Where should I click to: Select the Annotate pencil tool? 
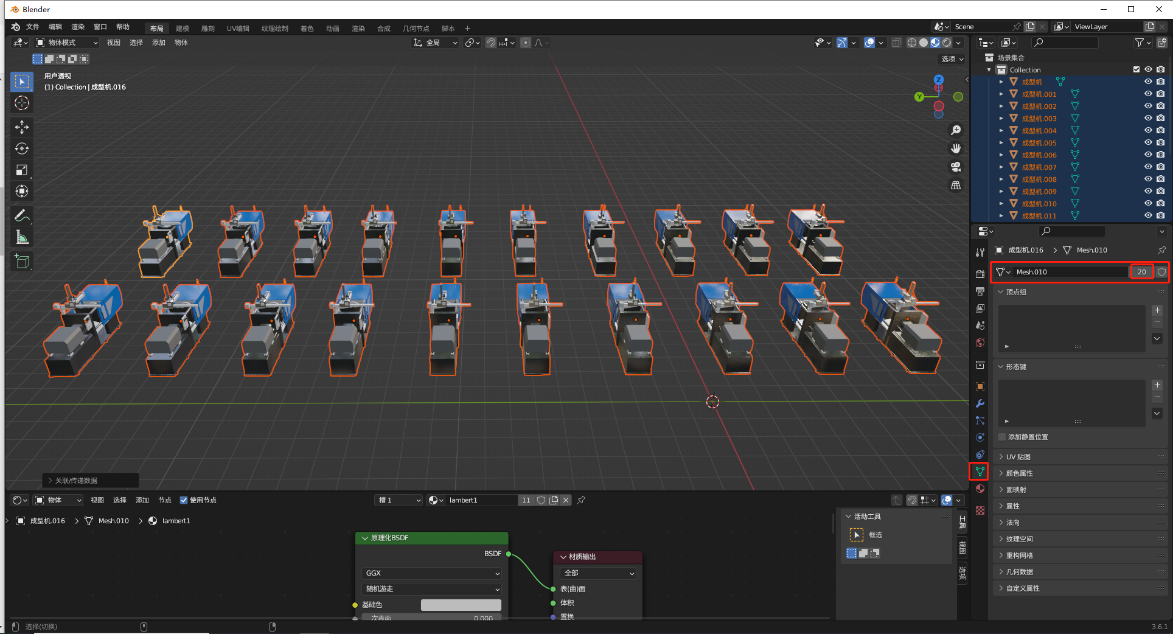22,215
